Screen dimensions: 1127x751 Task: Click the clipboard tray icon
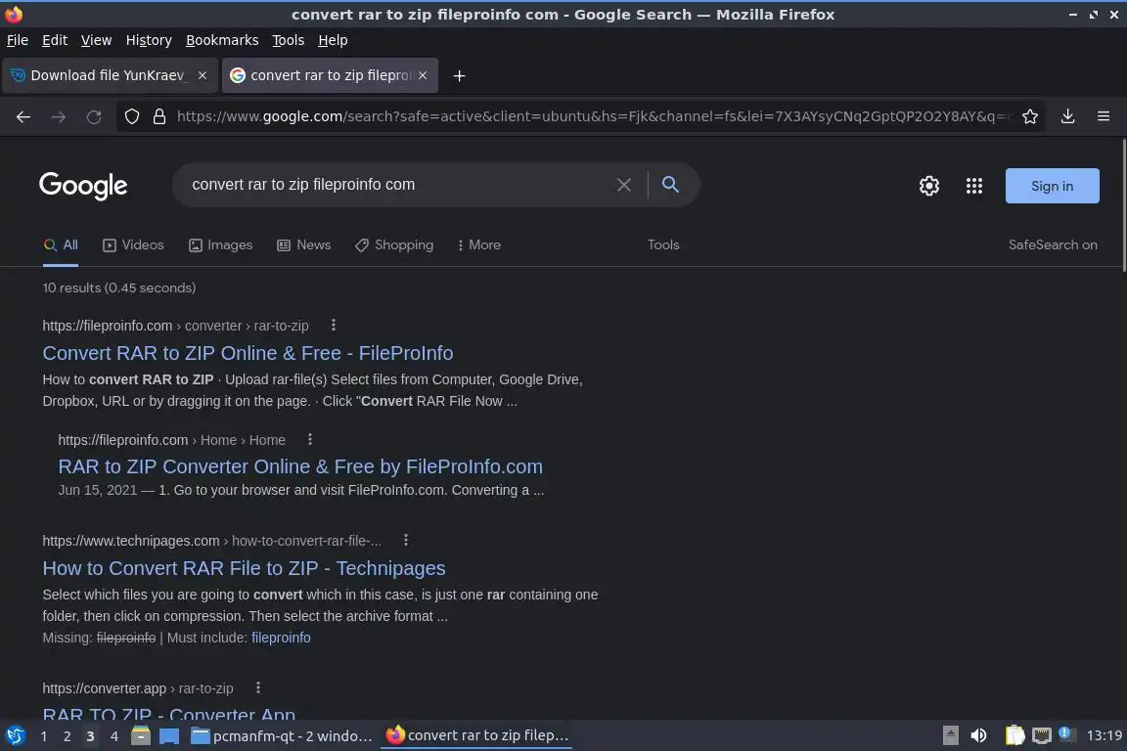click(1014, 735)
